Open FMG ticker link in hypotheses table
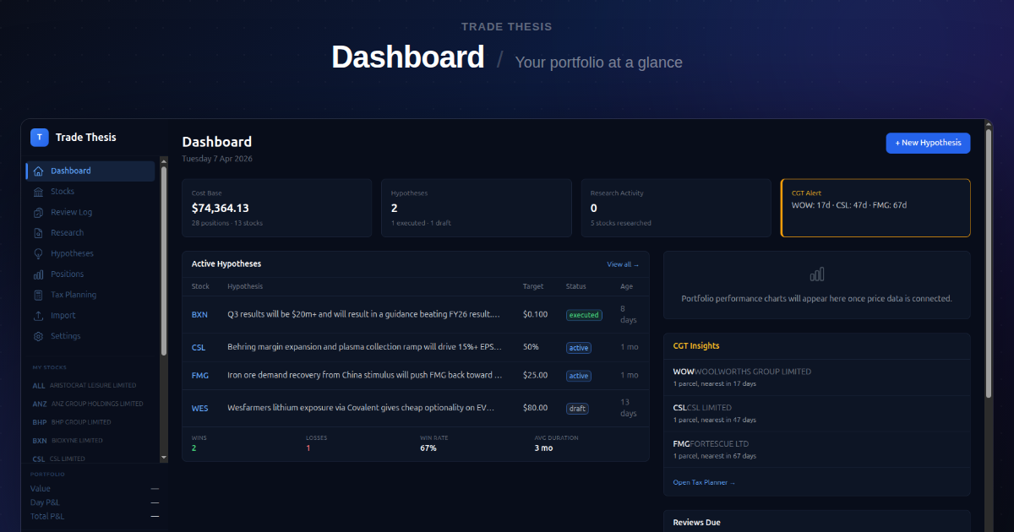 click(x=200, y=376)
